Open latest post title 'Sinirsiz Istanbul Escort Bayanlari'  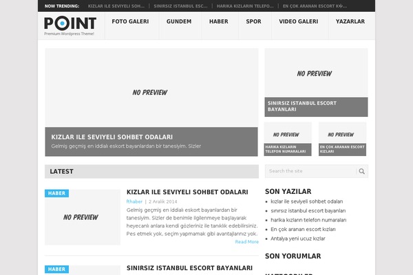coord(189,268)
